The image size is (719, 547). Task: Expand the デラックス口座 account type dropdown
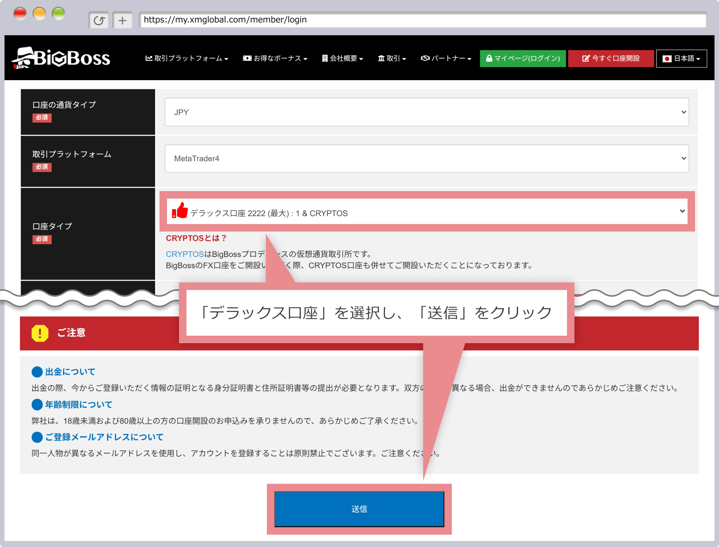point(427,212)
